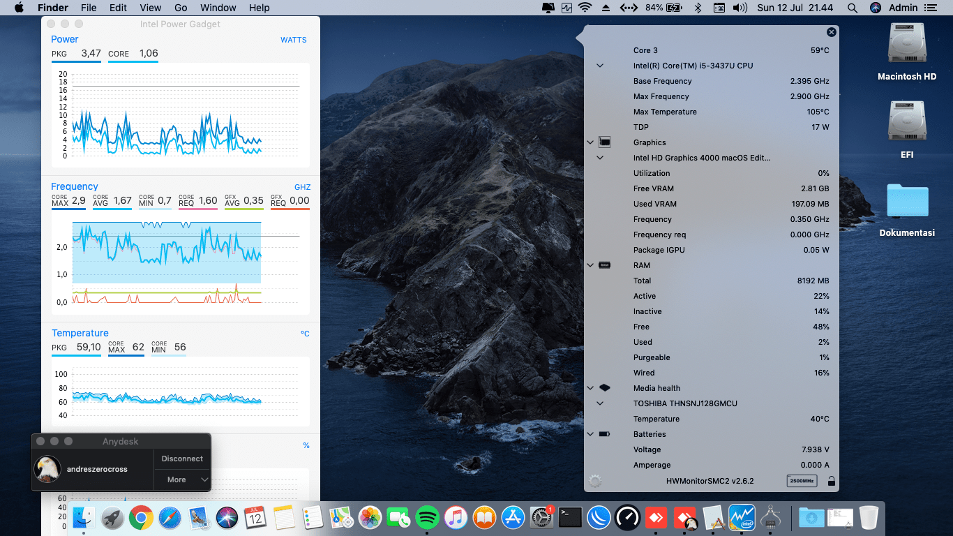
Task: Toggle Bluetooth from the menu bar
Action: [x=697, y=8]
